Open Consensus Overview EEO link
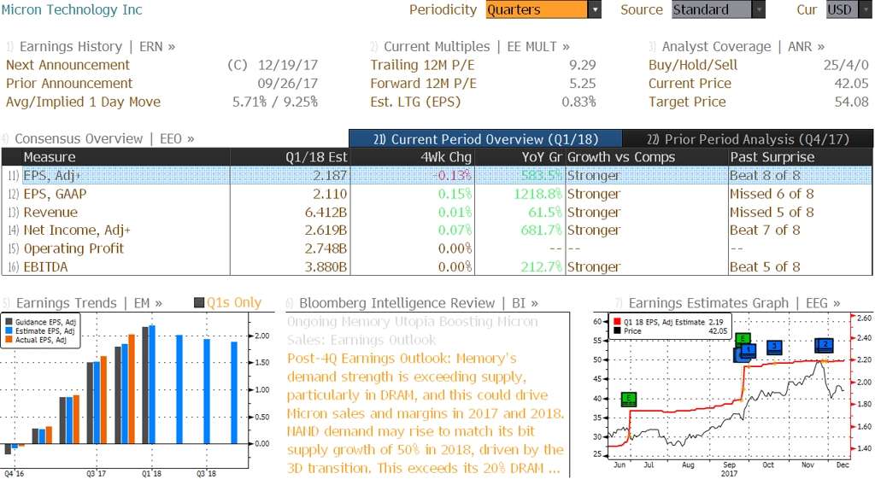This screenshot has height=479, width=875. point(104,138)
